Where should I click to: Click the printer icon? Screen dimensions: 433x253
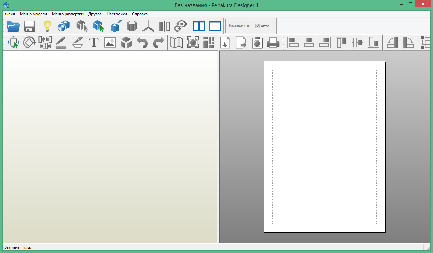pyautogui.click(x=273, y=43)
